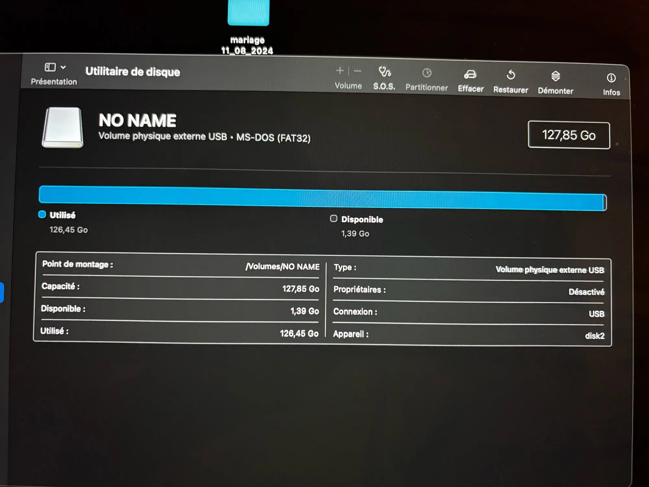Click the empty Disponible legend marker
The width and height of the screenshot is (649, 487).
[x=334, y=219]
